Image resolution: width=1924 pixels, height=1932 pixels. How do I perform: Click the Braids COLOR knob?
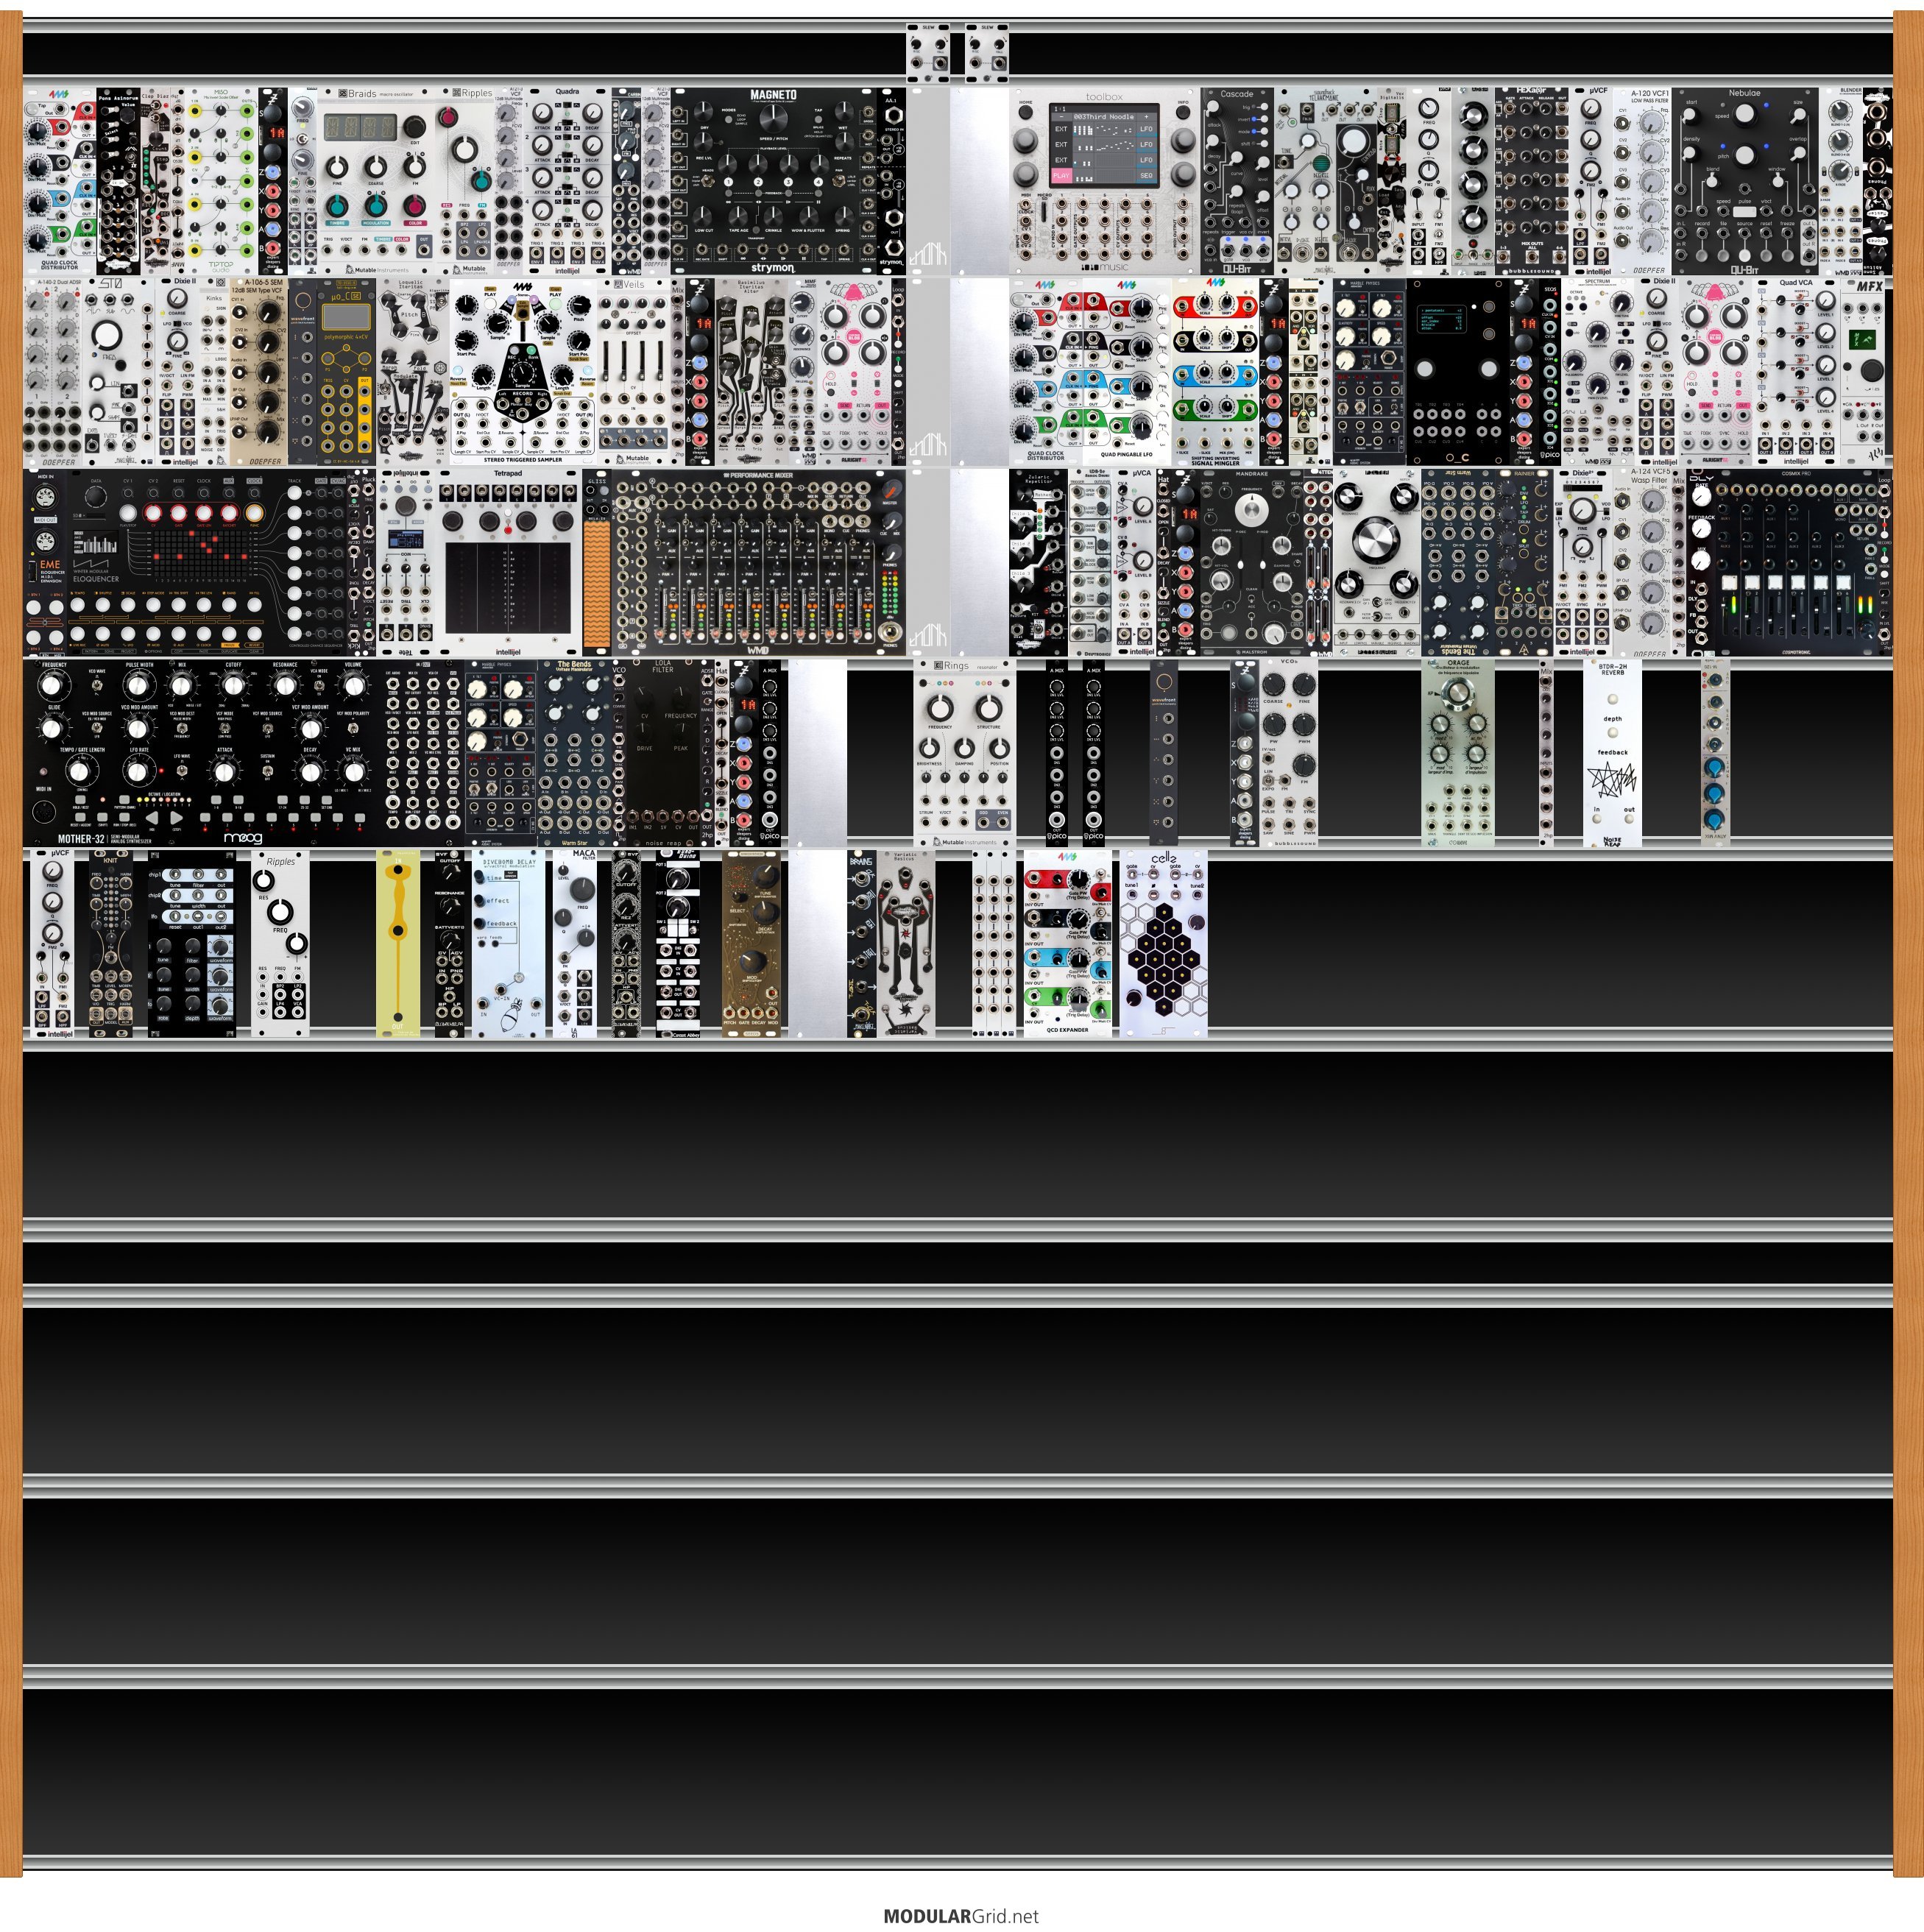(414, 205)
